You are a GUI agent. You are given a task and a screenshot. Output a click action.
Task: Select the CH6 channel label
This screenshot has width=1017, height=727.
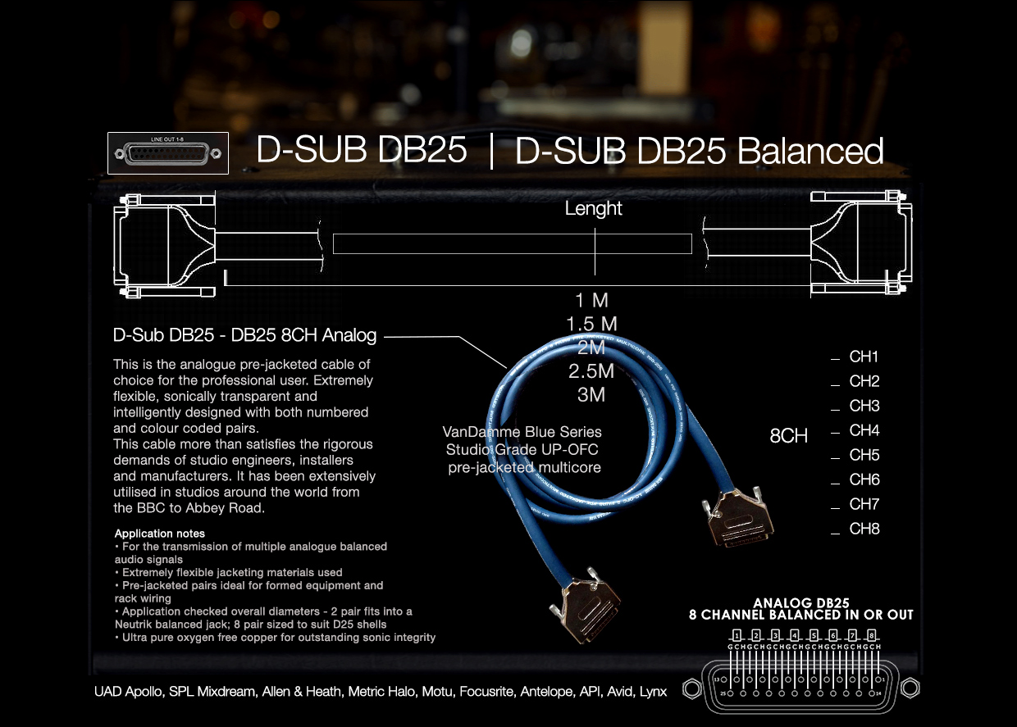(864, 479)
